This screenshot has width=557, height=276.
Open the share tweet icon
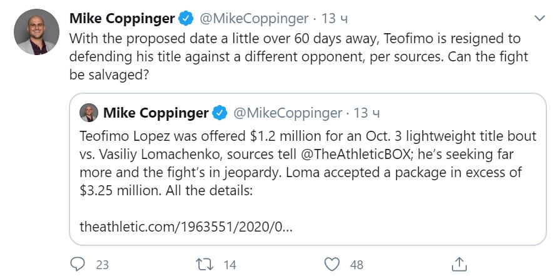pyautogui.click(x=459, y=264)
